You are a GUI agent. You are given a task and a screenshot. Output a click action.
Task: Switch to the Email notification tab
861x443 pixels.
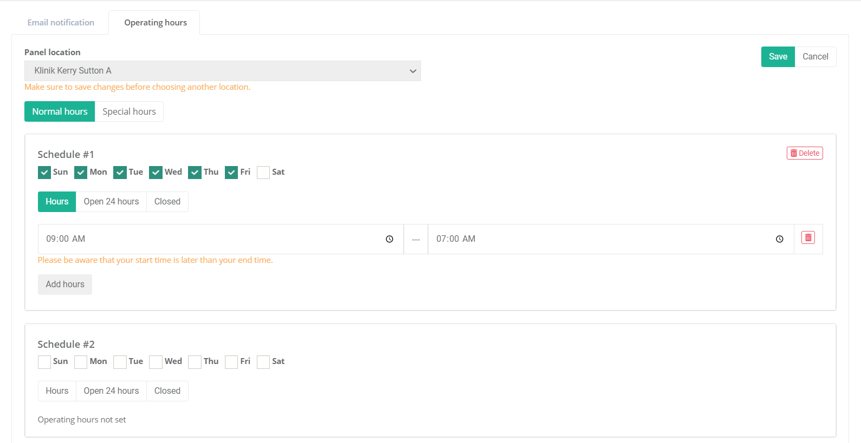pos(61,23)
